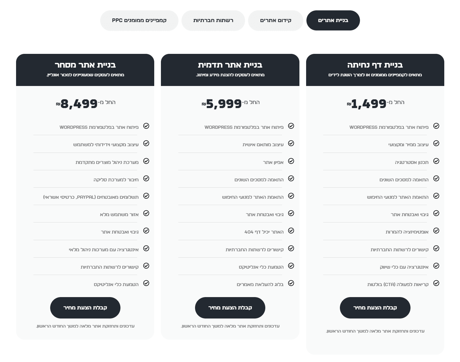Click checkmark icon beside אפיון אתר
This screenshot has width=460, height=362.
291,161
